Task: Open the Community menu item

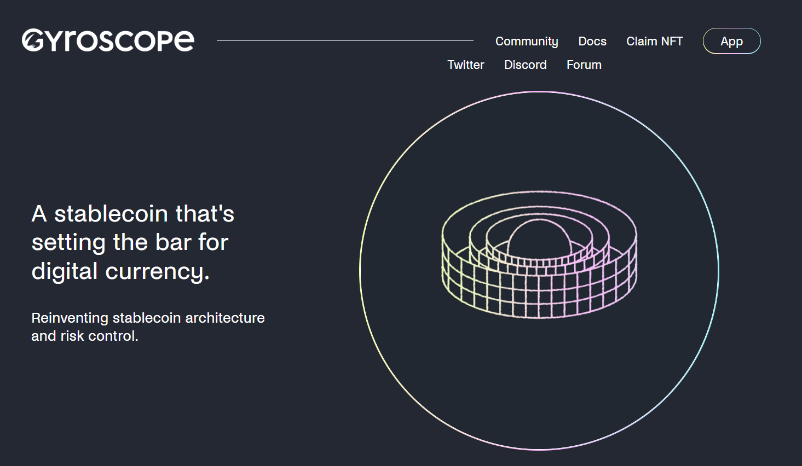Action: tap(527, 42)
